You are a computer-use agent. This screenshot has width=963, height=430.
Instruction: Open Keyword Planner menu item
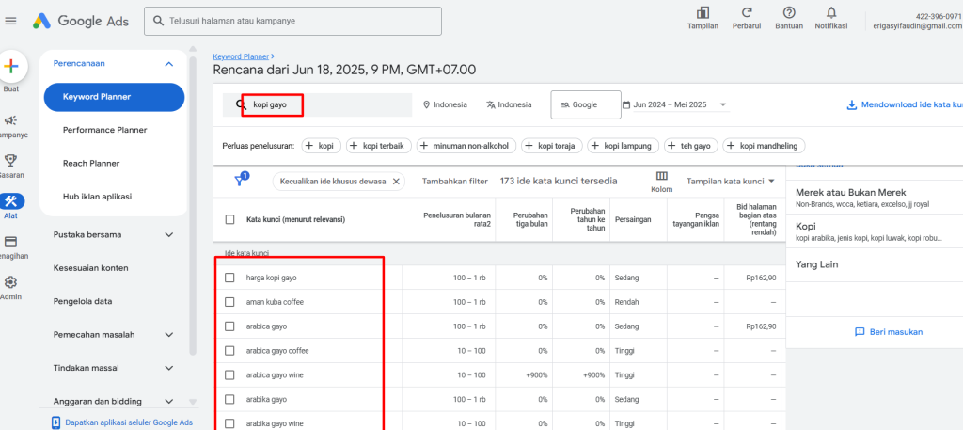(x=114, y=97)
